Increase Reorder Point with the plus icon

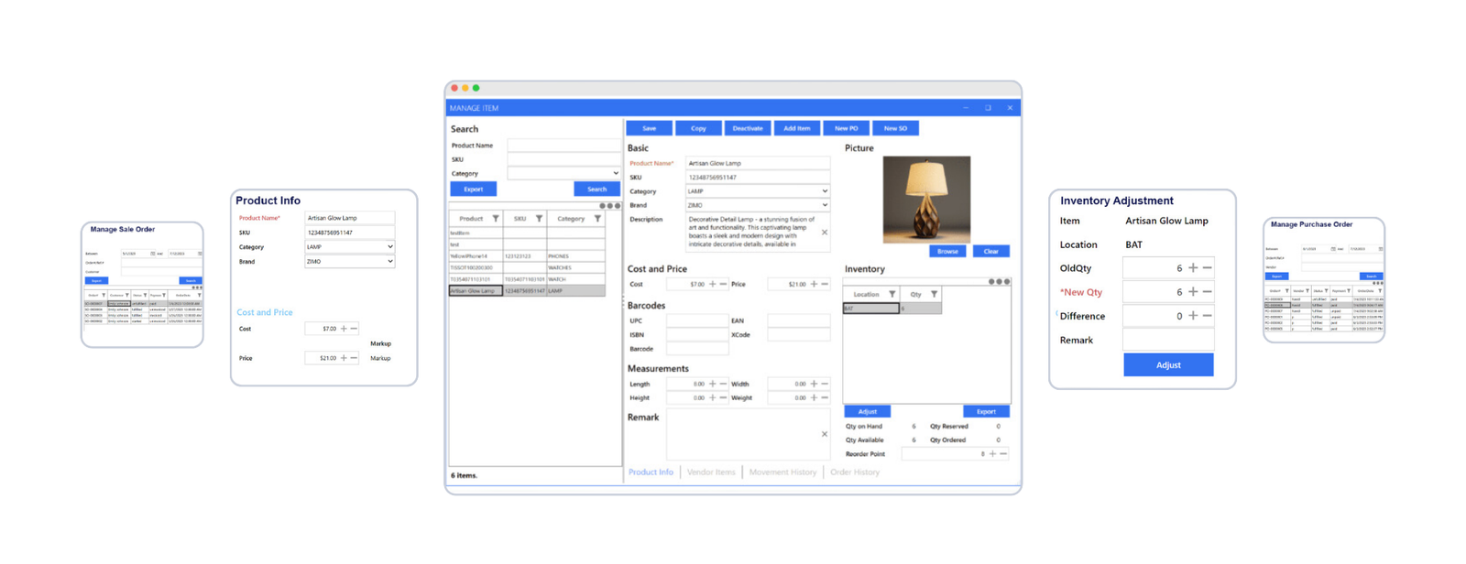click(x=992, y=454)
